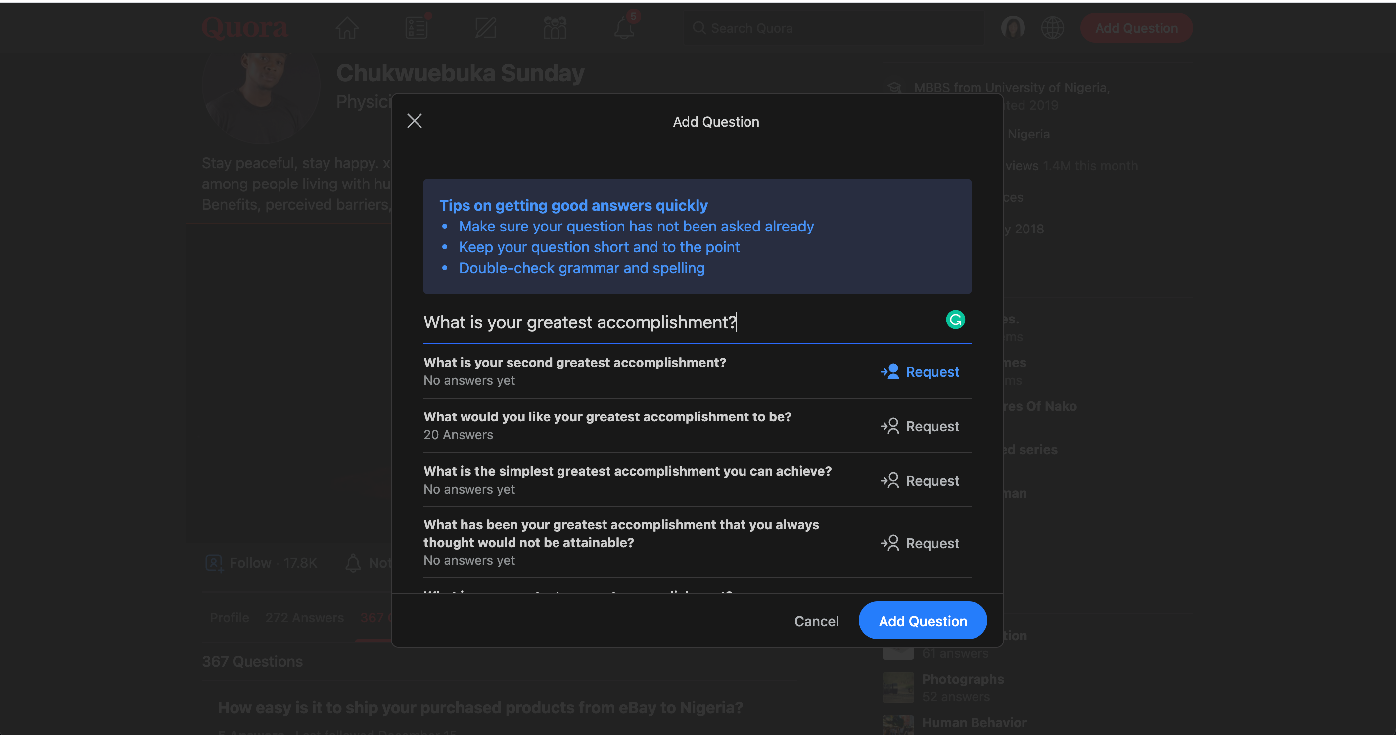Open the Spaces people icon
This screenshot has width=1396, height=735.
click(x=555, y=28)
